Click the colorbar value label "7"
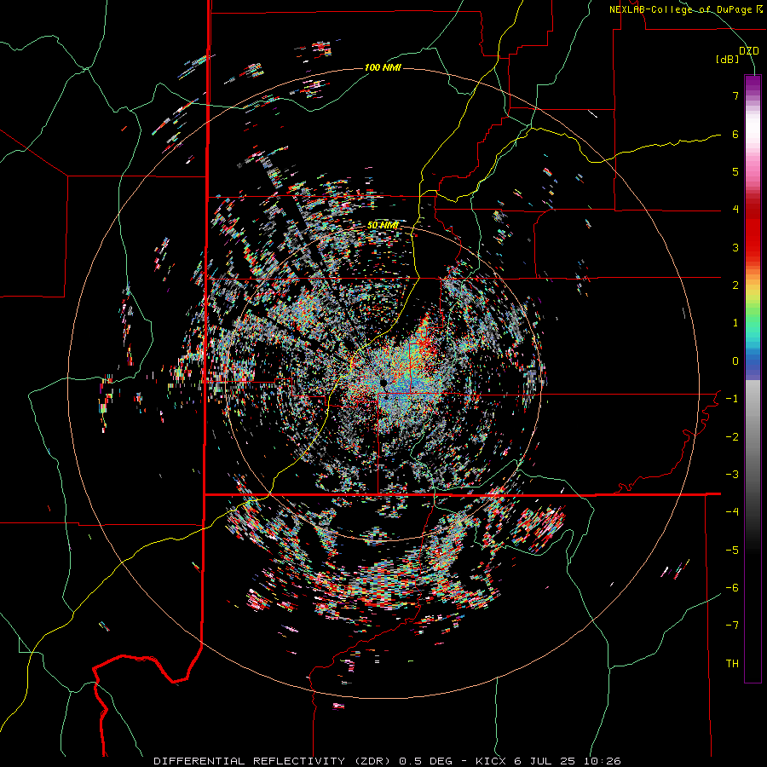This screenshot has width=767, height=767. pos(735,95)
